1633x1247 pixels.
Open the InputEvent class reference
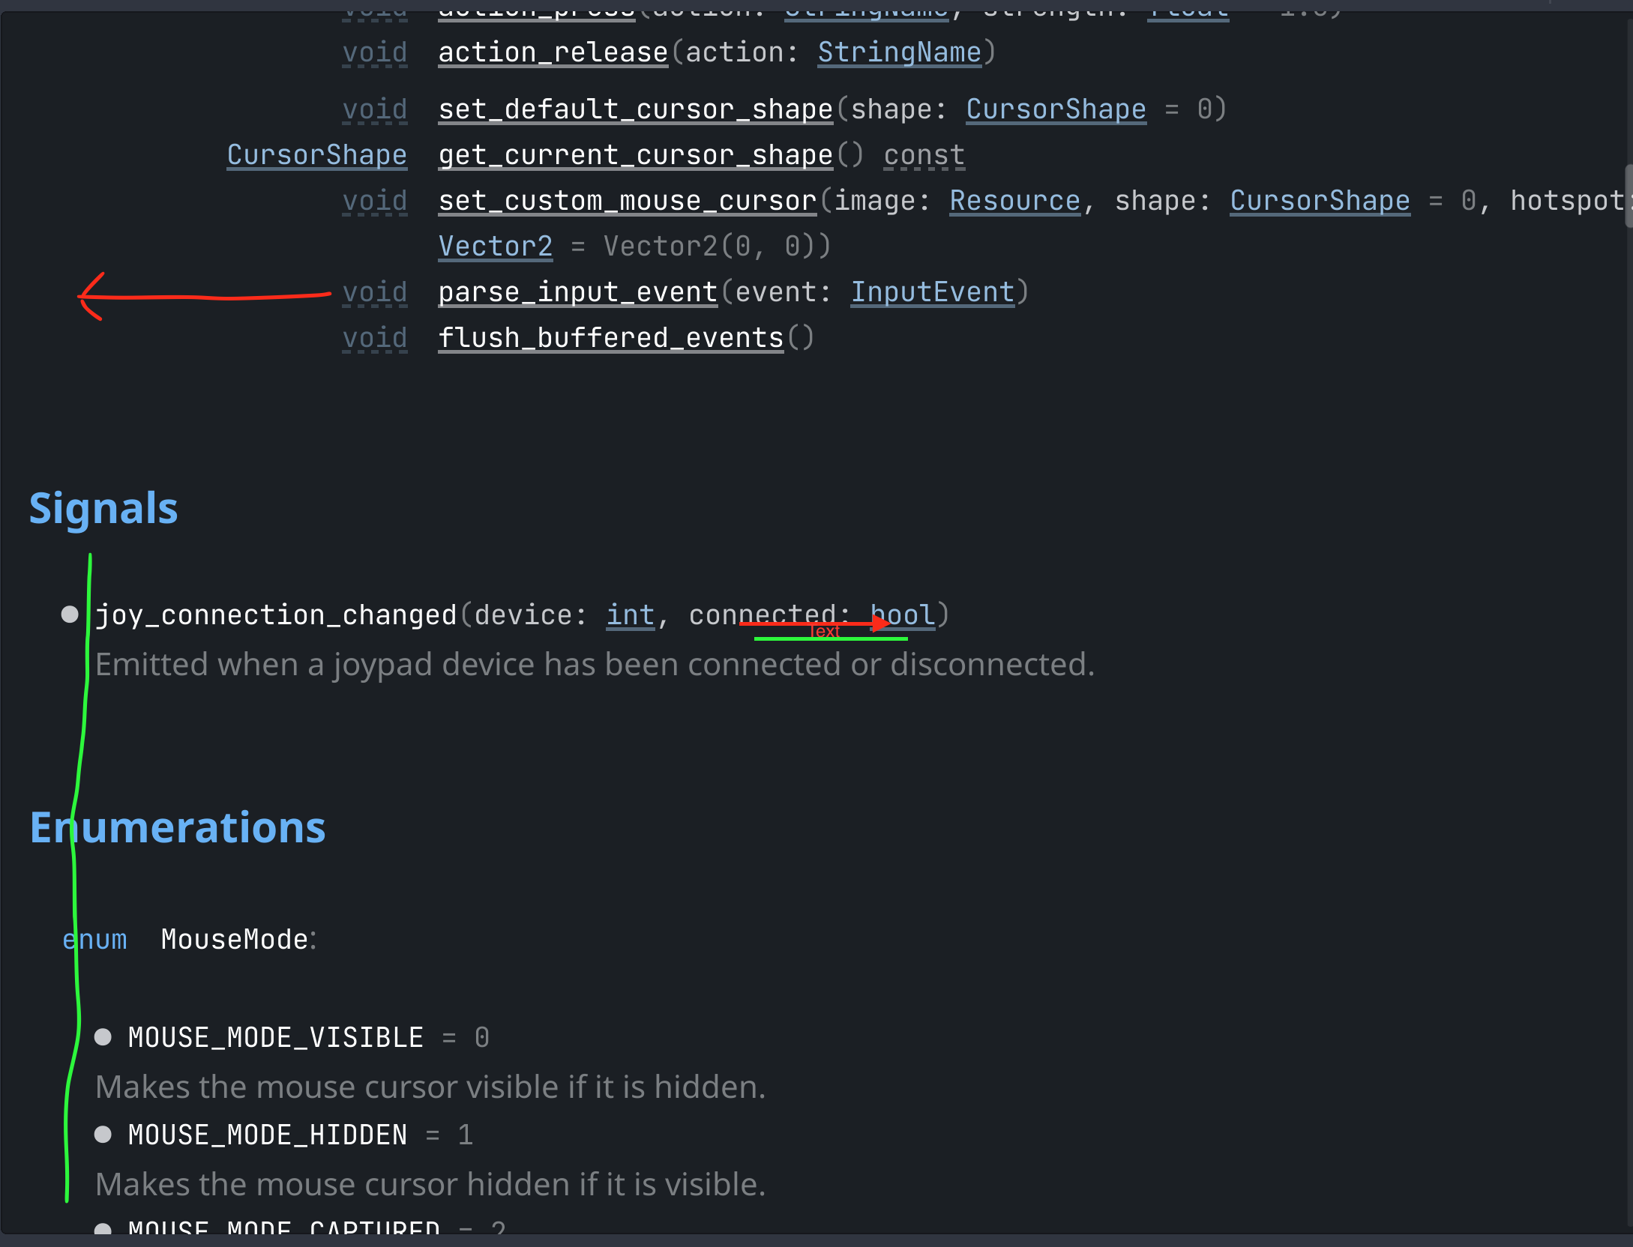tap(933, 292)
